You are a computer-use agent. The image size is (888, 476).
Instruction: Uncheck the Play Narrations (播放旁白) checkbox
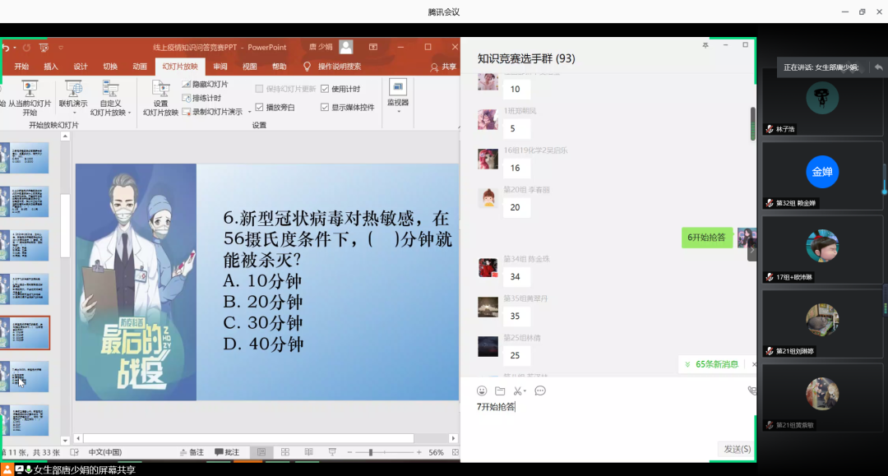pyautogui.click(x=260, y=107)
